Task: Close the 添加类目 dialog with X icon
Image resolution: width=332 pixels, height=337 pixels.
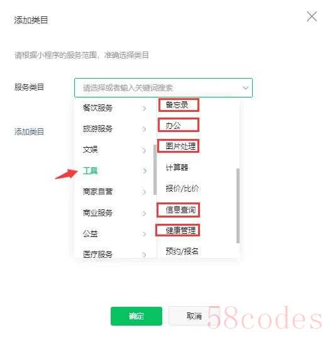Action: [312, 16]
